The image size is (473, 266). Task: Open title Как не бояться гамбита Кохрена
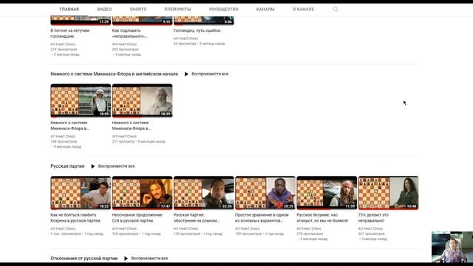[x=75, y=218]
